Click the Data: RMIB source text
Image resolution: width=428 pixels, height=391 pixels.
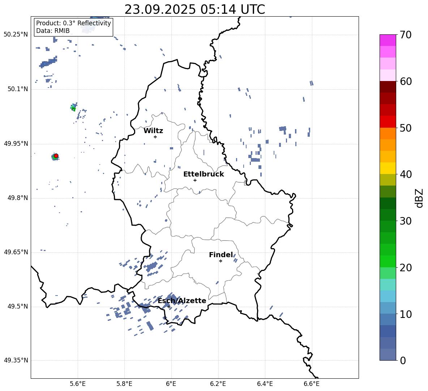pos(53,31)
